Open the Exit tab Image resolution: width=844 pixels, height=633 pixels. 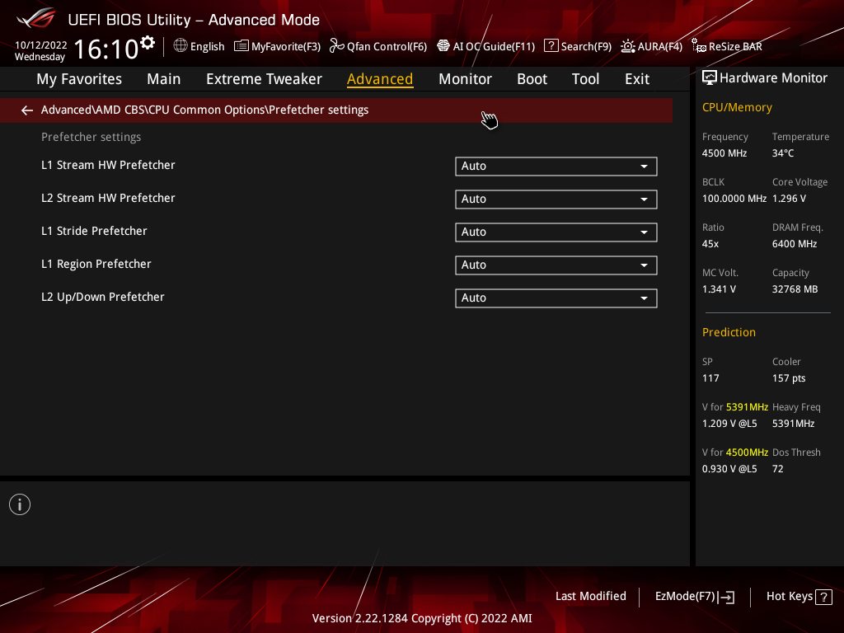(x=637, y=79)
